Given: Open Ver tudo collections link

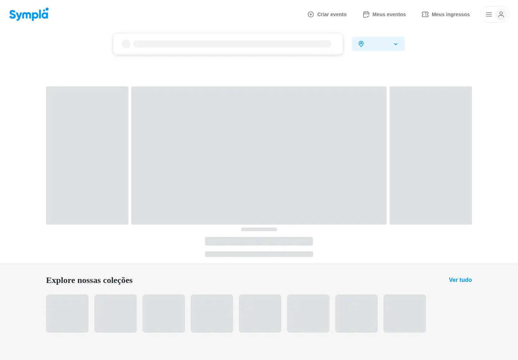Looking at the screenshot, I should [x=460, y=280].
